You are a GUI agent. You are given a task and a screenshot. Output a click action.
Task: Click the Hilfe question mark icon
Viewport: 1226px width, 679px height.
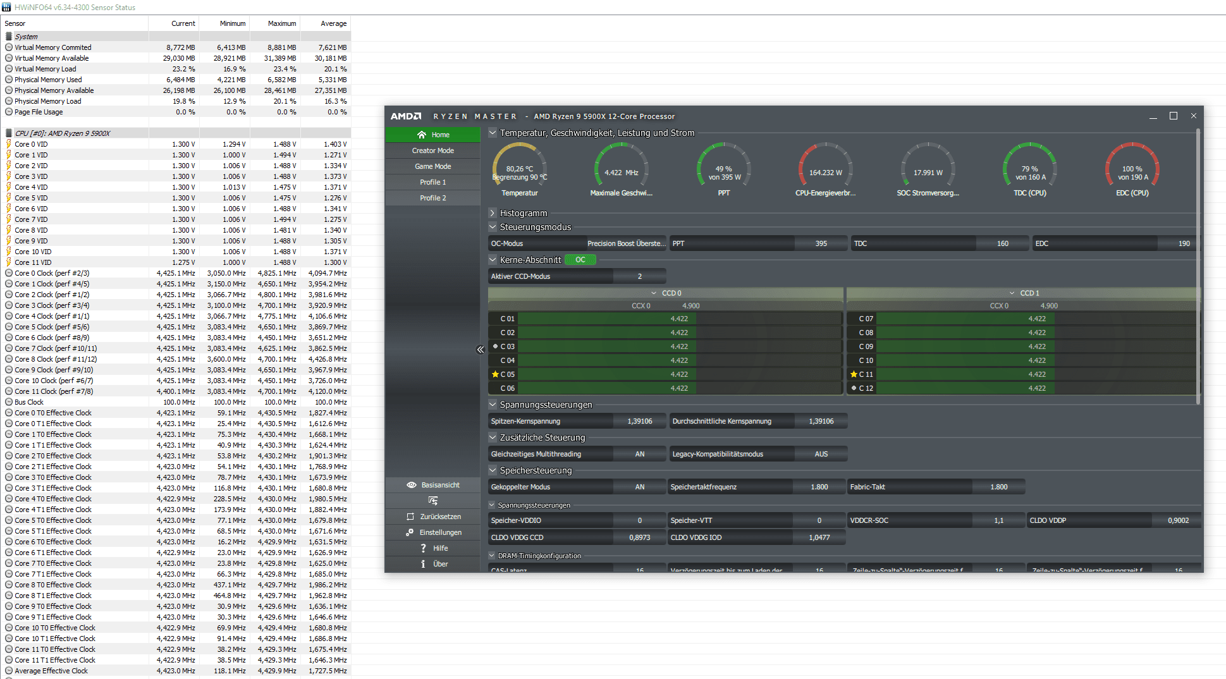click(423, 548)
